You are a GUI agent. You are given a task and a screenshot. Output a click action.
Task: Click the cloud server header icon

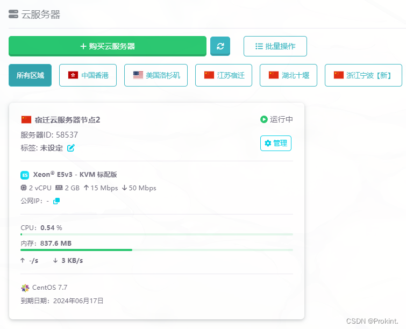pos(13,14)
